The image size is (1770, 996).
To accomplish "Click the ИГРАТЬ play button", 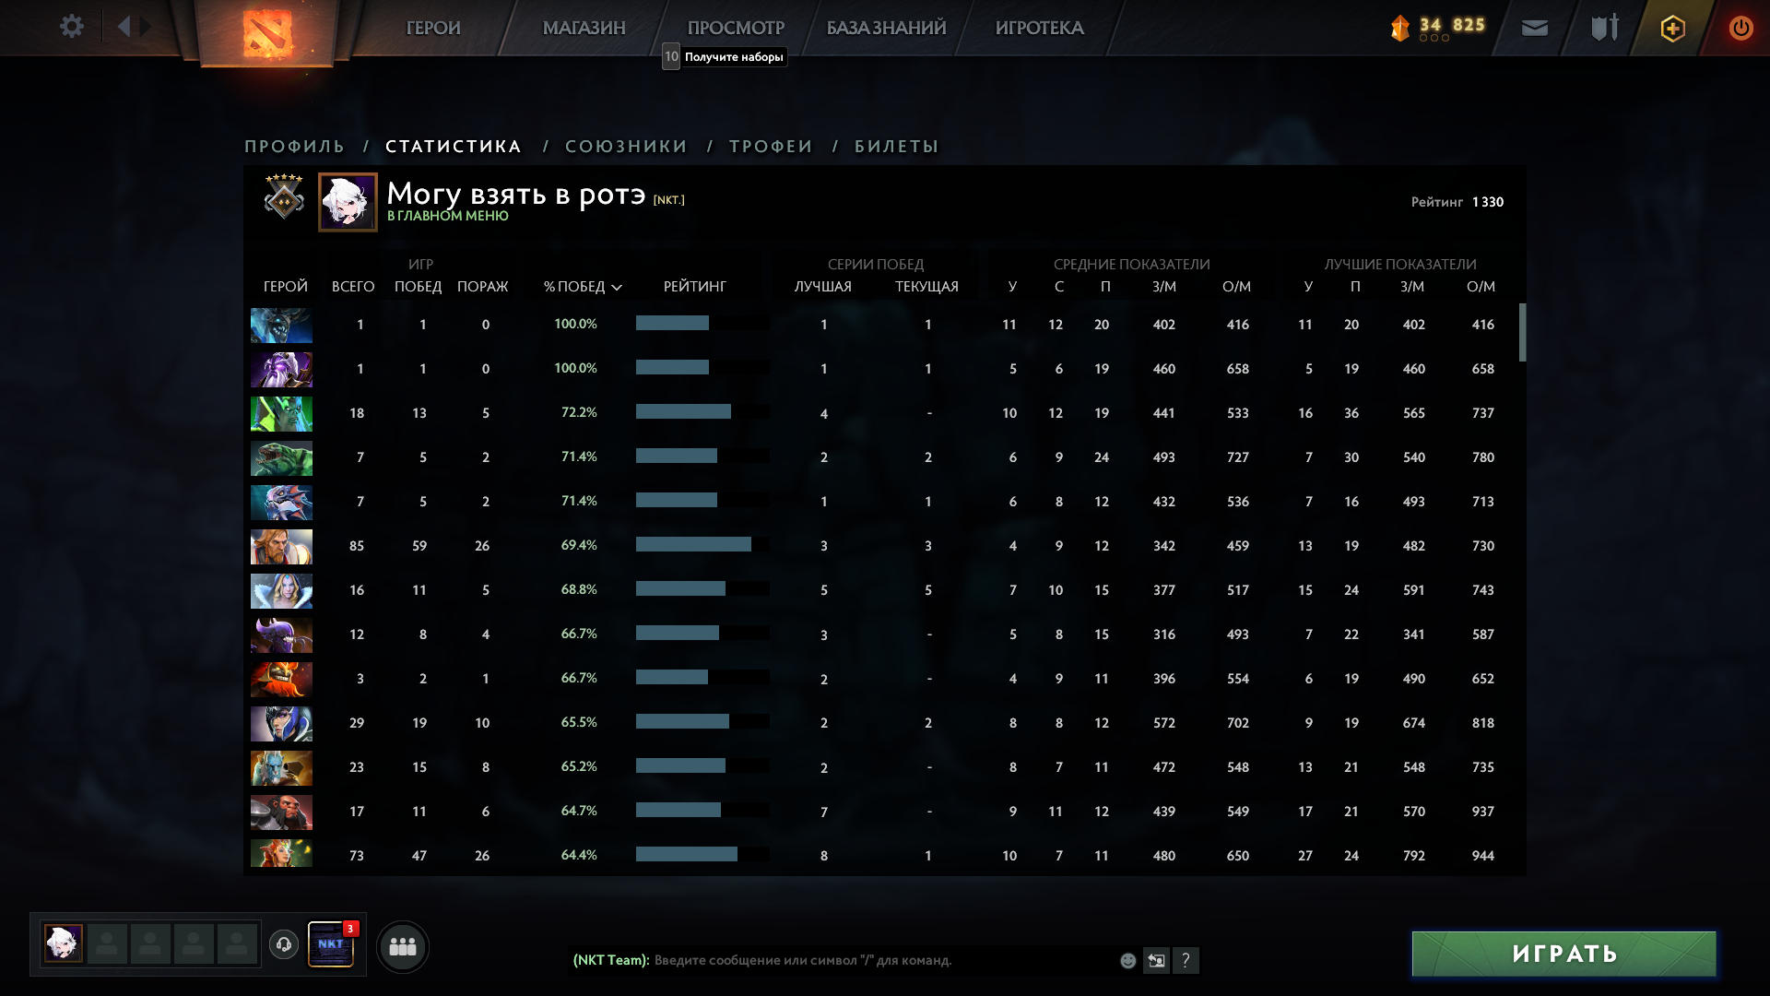I will pyautogui.click(x=1564, y=954).
